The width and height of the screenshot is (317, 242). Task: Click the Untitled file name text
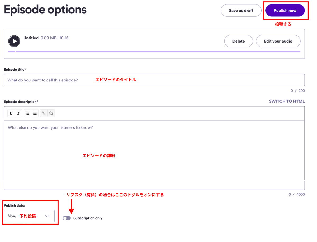(31, 38)
